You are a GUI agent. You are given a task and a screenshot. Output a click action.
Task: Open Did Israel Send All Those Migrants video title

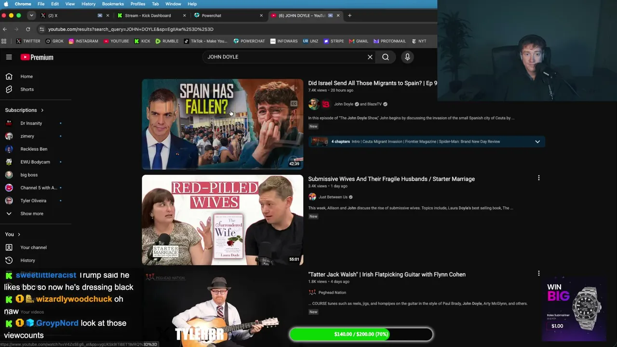point(373,83)
